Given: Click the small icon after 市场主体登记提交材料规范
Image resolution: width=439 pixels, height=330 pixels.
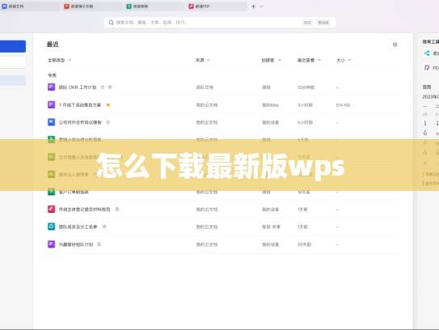Looking at the screenshot, I should coord(117,209).
